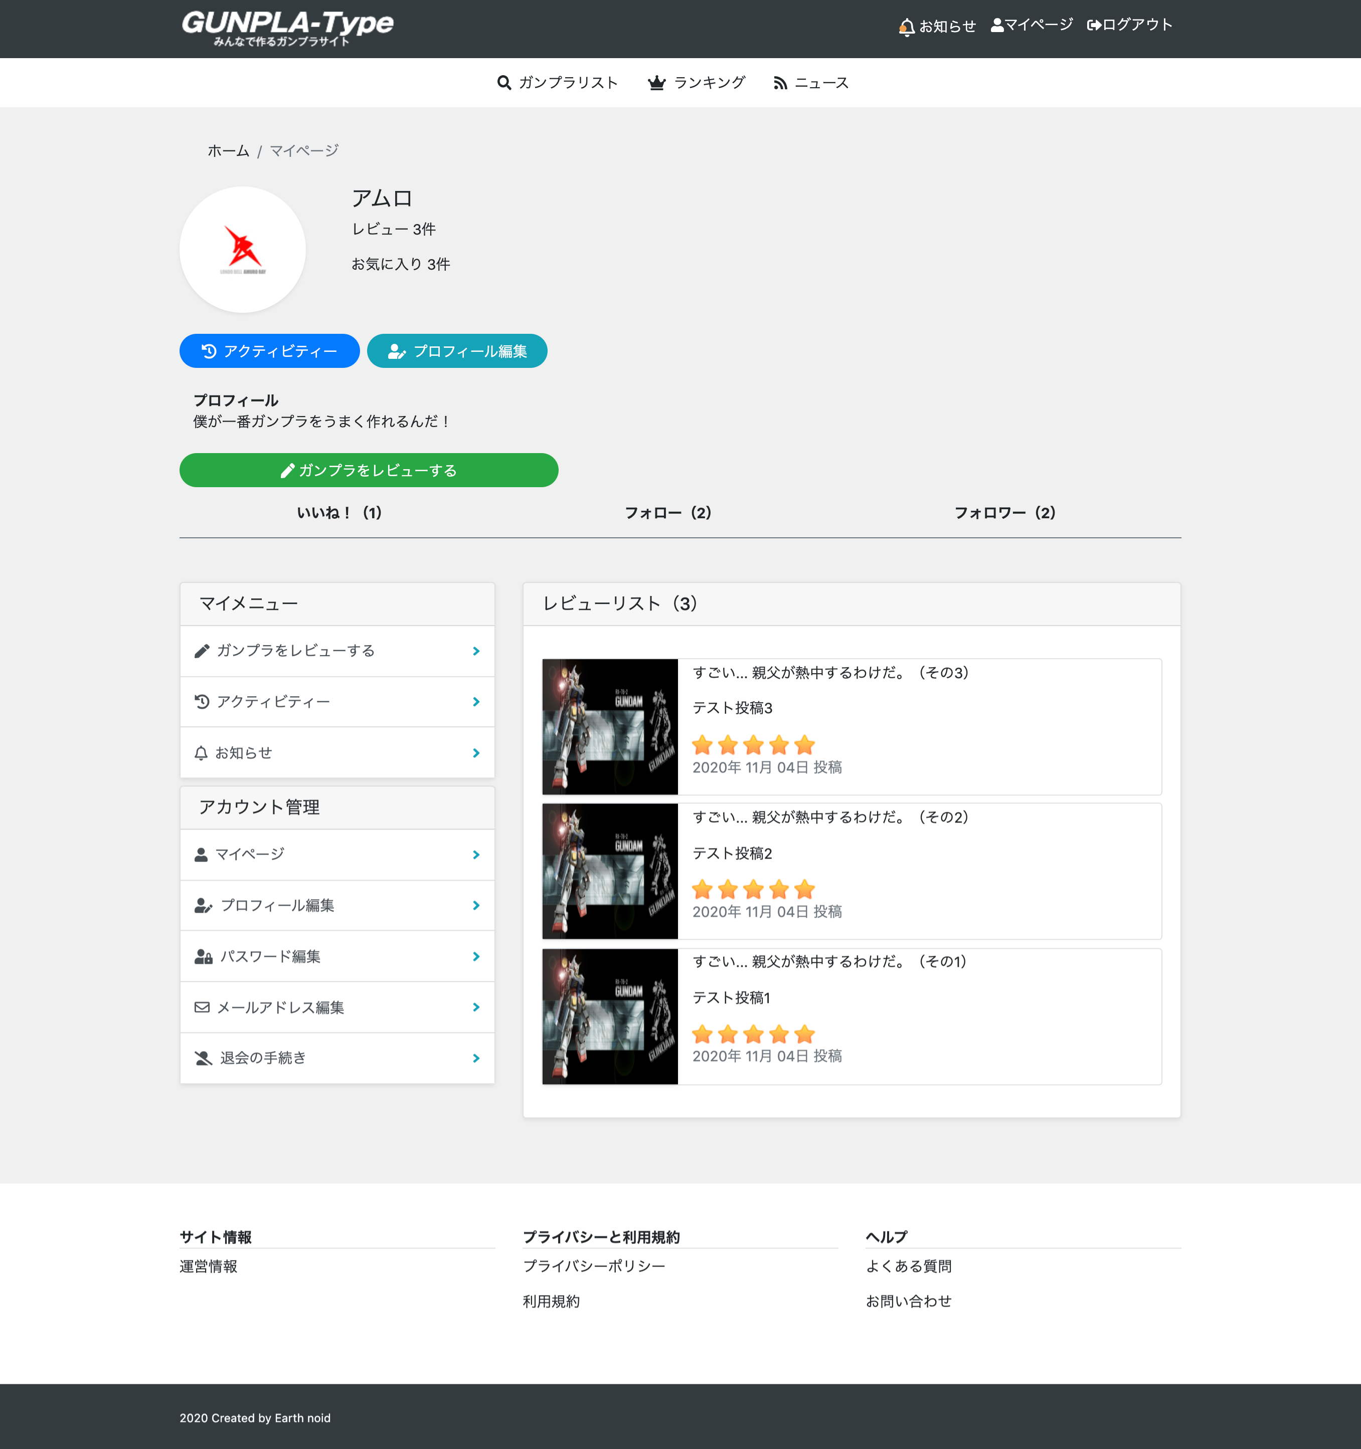Screen dimensions: 1361x1449
Task: Click the green ガンプラをレビューする button
Action: coord(368,470)
